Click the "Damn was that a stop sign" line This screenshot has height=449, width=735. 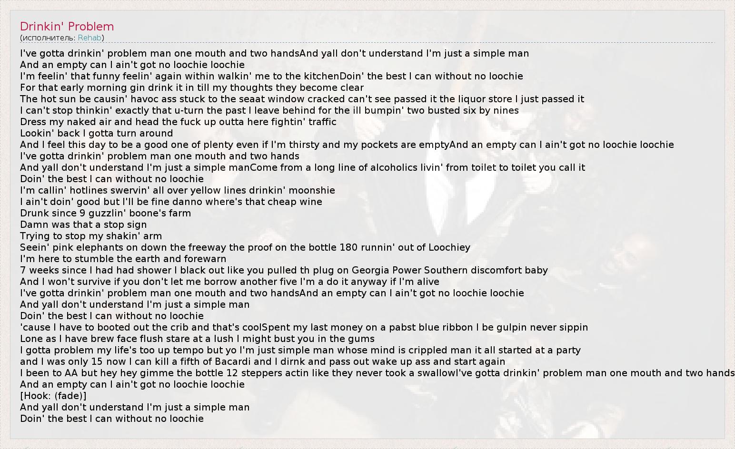tap(83, 224)
